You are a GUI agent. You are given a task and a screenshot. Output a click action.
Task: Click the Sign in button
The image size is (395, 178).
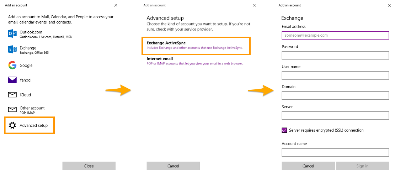click(x=362, y=166)
